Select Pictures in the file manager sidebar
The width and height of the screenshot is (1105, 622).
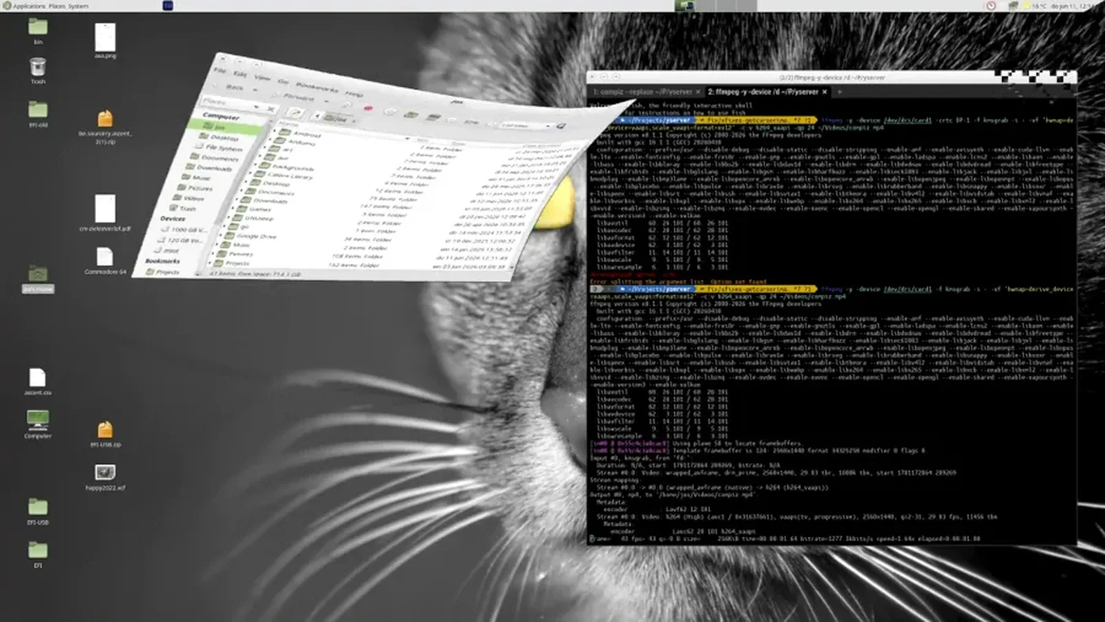tap(196, 188)
